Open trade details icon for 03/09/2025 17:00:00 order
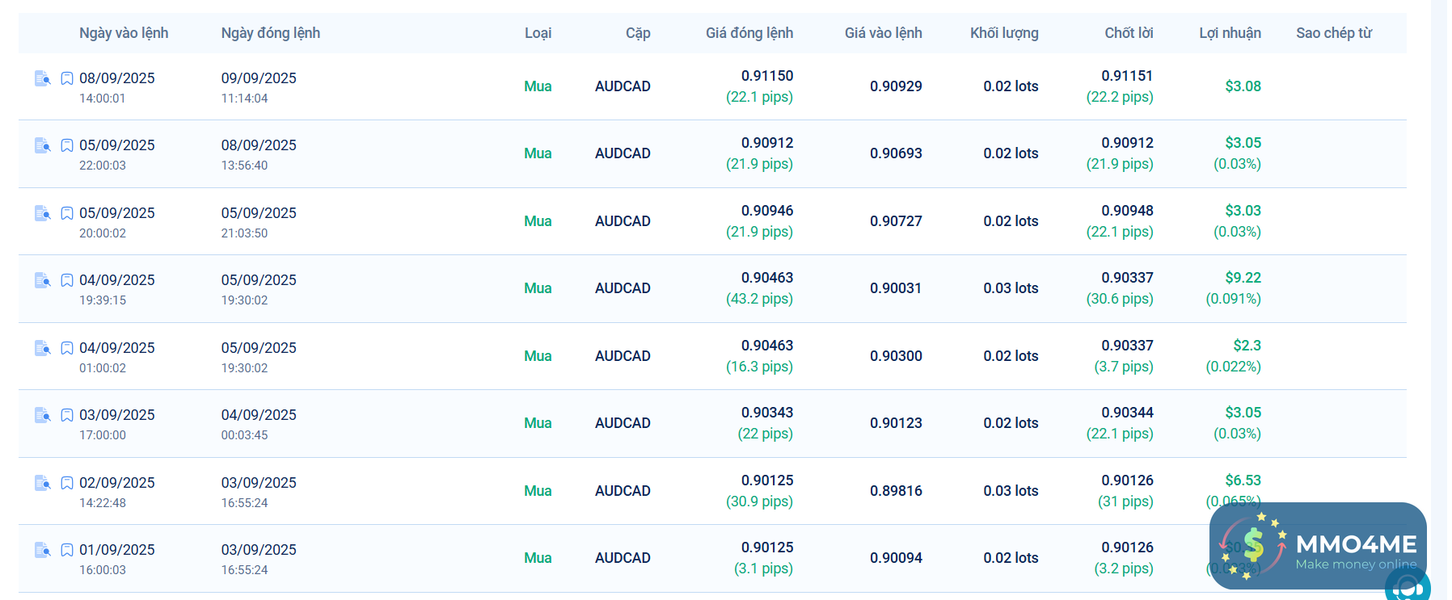 click(43, 415)
